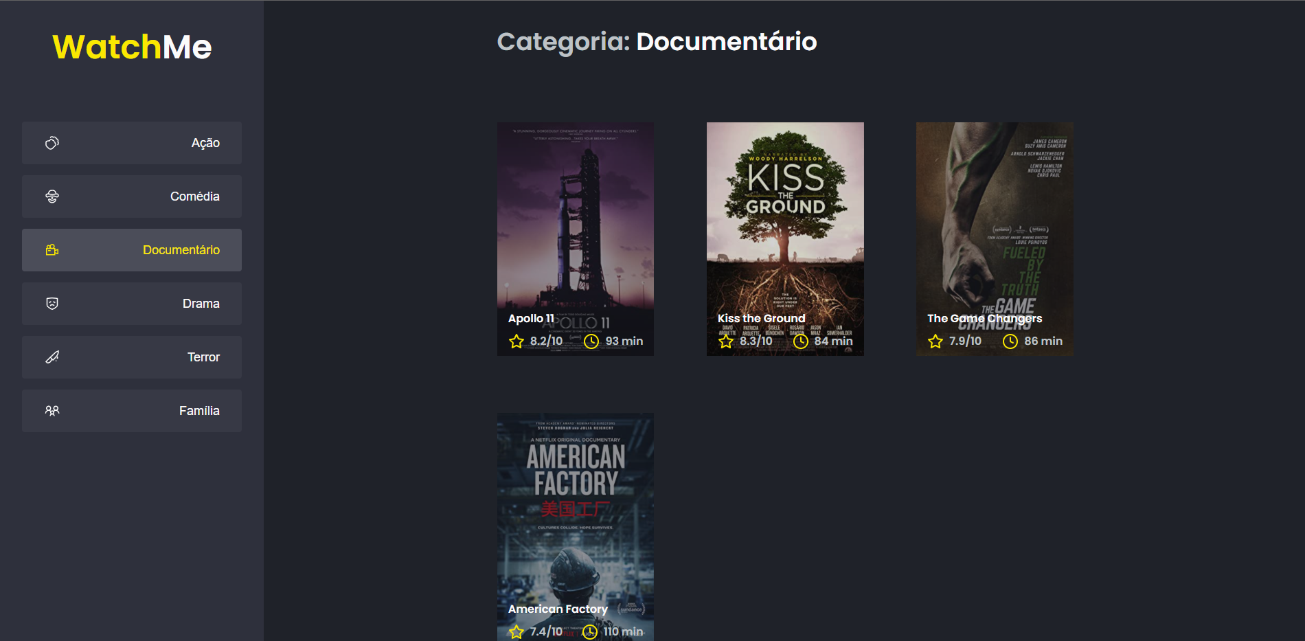1305x641 pixels.
Task: Click the Drama sad-face icon
Action: pos(52,304)
